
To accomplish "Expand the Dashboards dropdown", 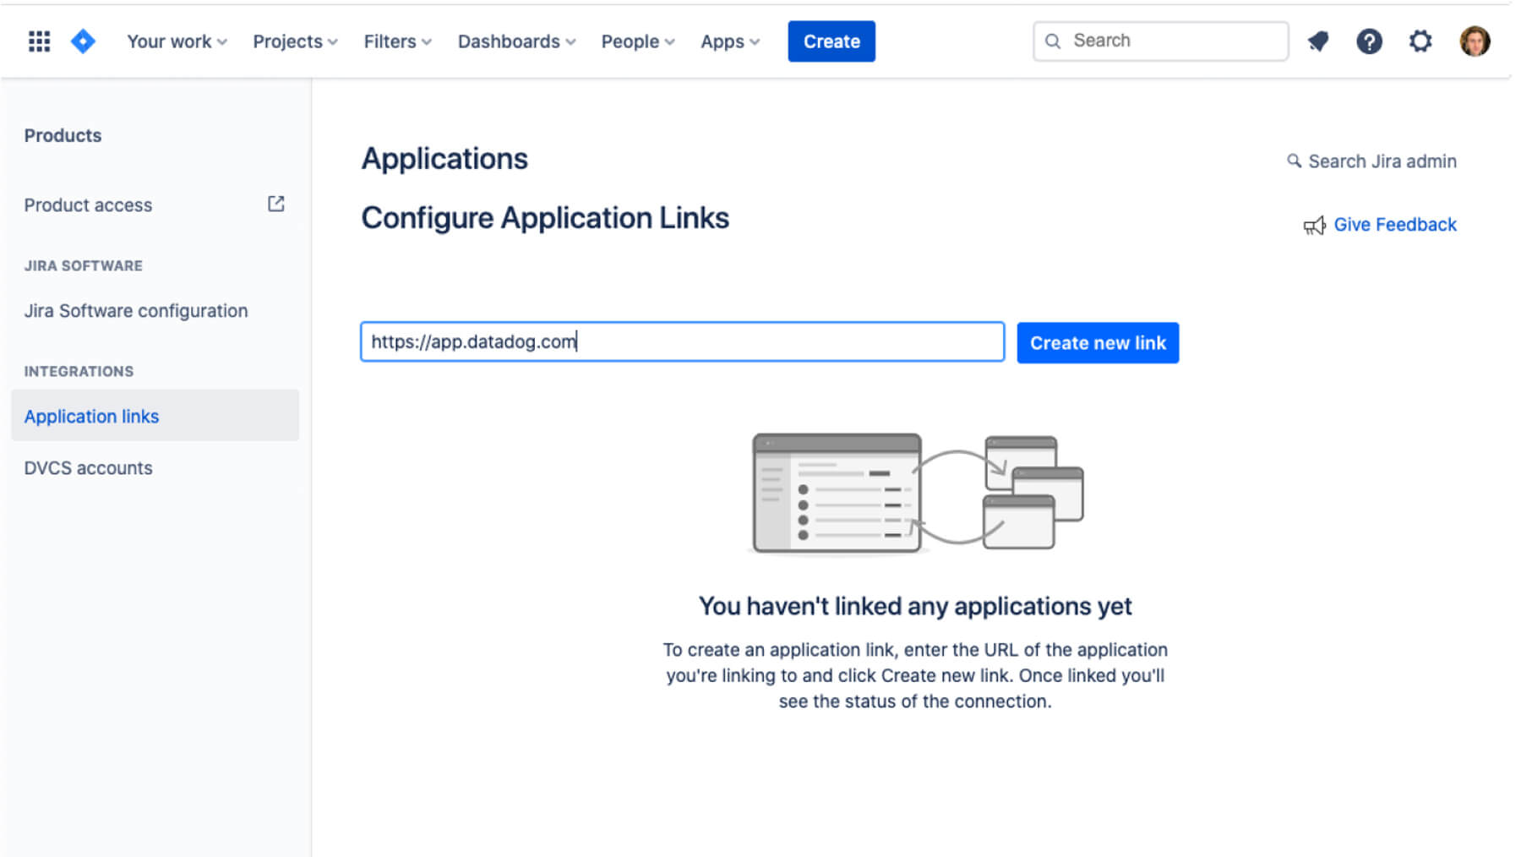I will coord(515,41).
